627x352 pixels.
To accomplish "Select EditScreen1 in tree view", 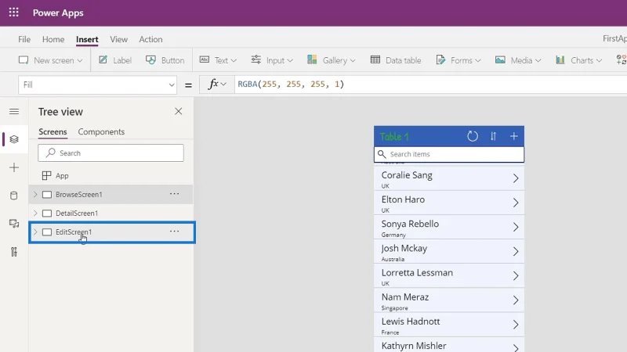I will click(74, 232).
